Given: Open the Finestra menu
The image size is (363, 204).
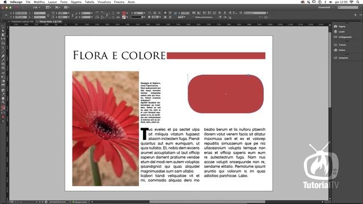Looking at the screenshot, I should (119, 2).
